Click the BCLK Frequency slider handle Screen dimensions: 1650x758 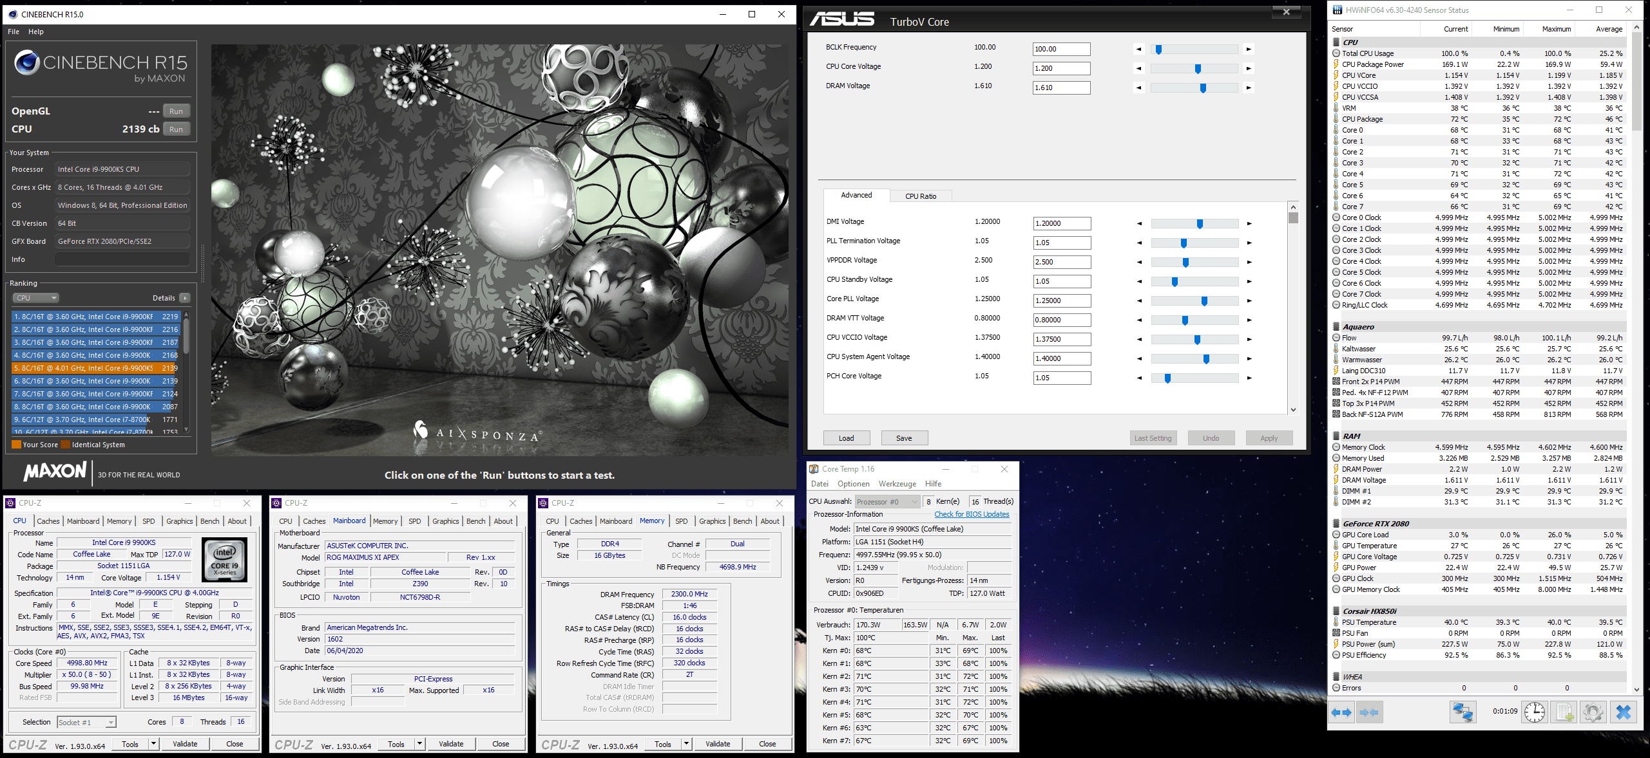tap(1158, 49)
